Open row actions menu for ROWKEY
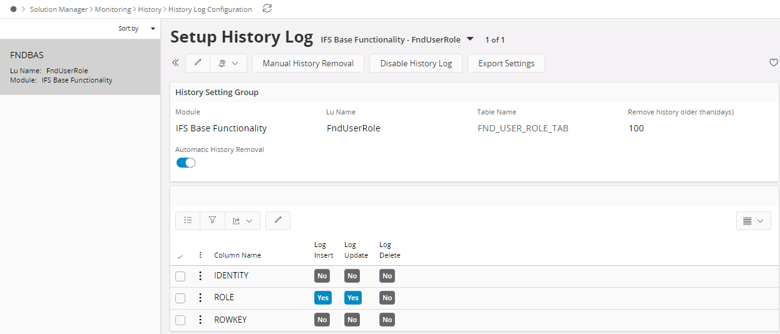The height and width of the screenshot is (334, 780). [x=200, y=320]
